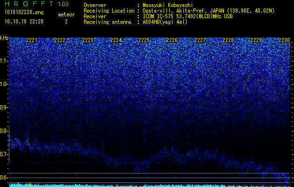Image resolution: width=294 pixels, height=187 pixels.
Task: Click the 1.0 kHz axis label
Action: [4, 85]
